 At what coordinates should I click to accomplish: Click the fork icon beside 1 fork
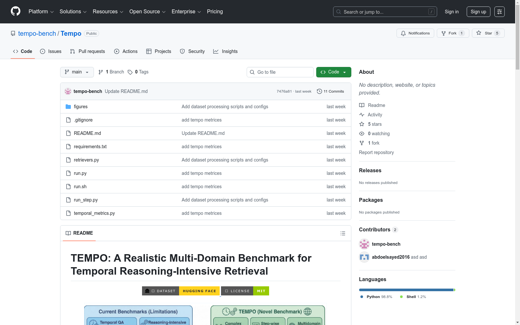coord(362,143)
